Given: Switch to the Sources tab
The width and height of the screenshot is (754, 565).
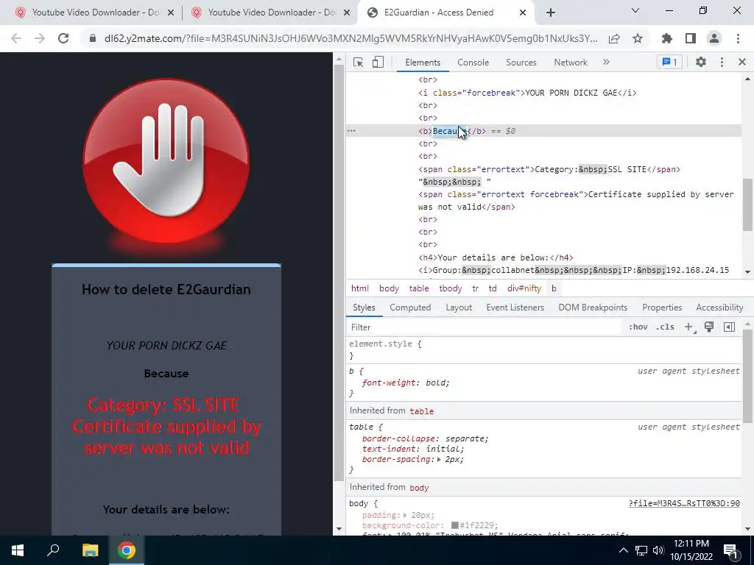Looking at the screenshot, I should 521,63.
